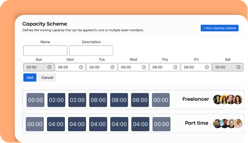248x143 pixels.
Task: Click last avatar in Freelancer row
Action: coord(238,99)
